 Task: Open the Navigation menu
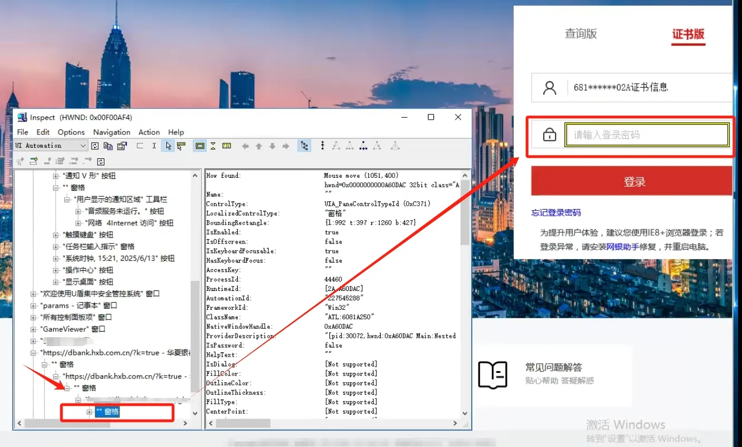click(x=112, y=132)
